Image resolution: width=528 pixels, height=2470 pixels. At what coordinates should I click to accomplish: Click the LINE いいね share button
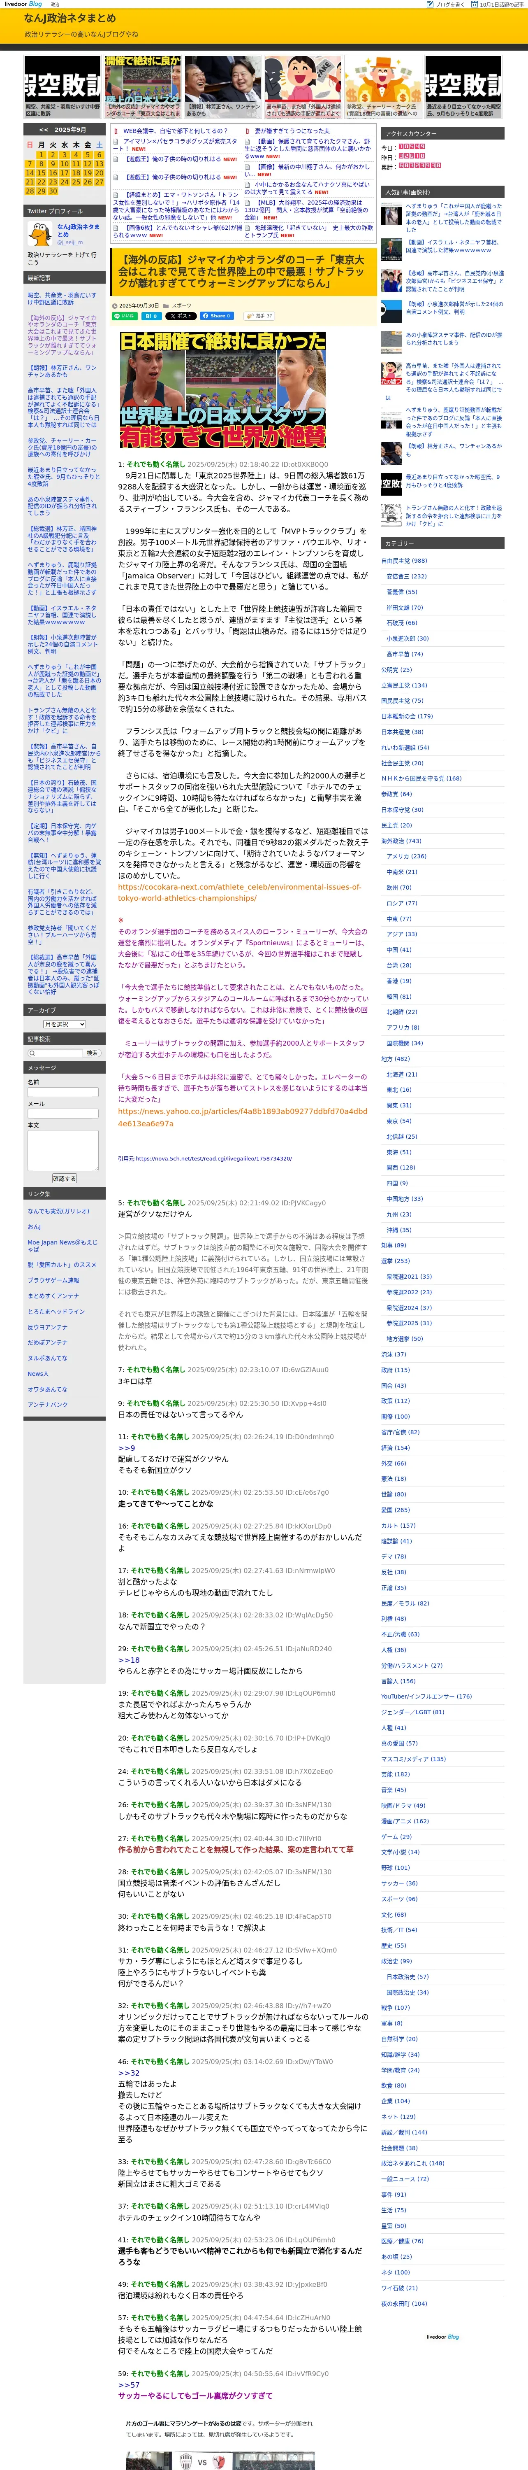click(x=125, y=315)
